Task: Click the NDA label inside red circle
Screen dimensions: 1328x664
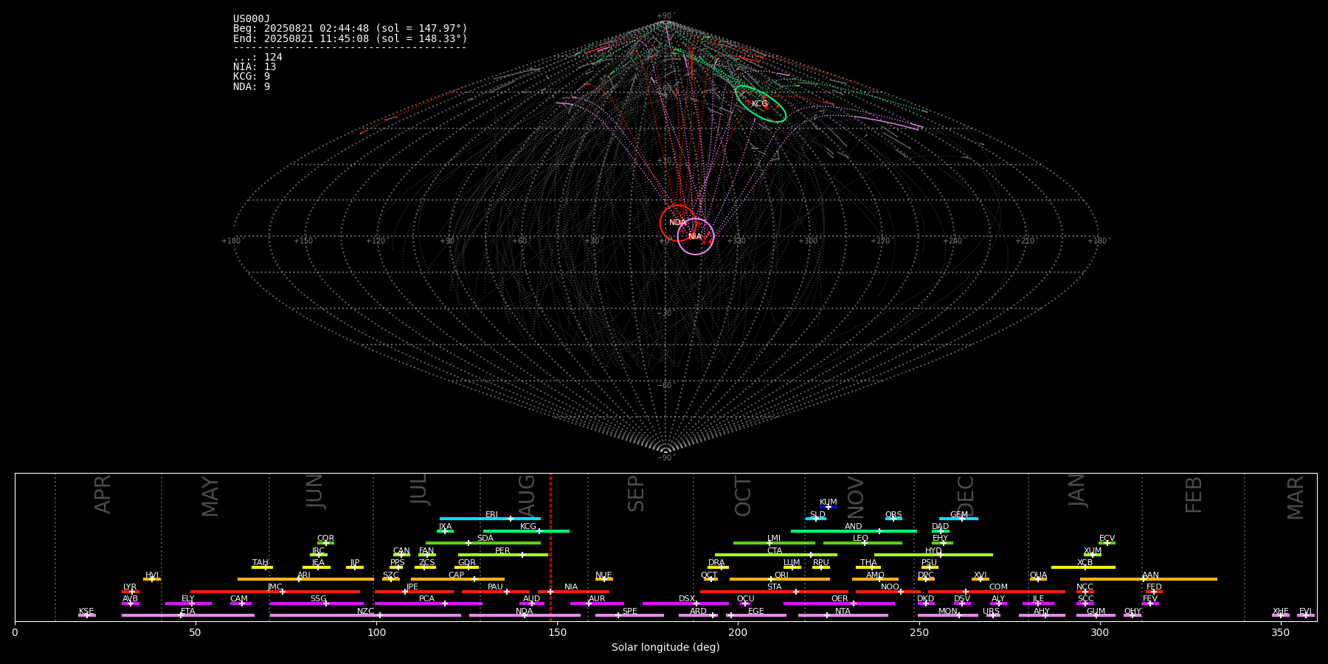Action: point(677,223)
